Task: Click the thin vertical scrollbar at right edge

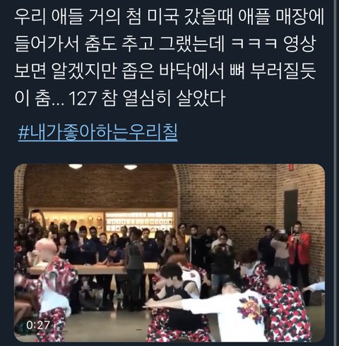Action: [x=335, y=173]
